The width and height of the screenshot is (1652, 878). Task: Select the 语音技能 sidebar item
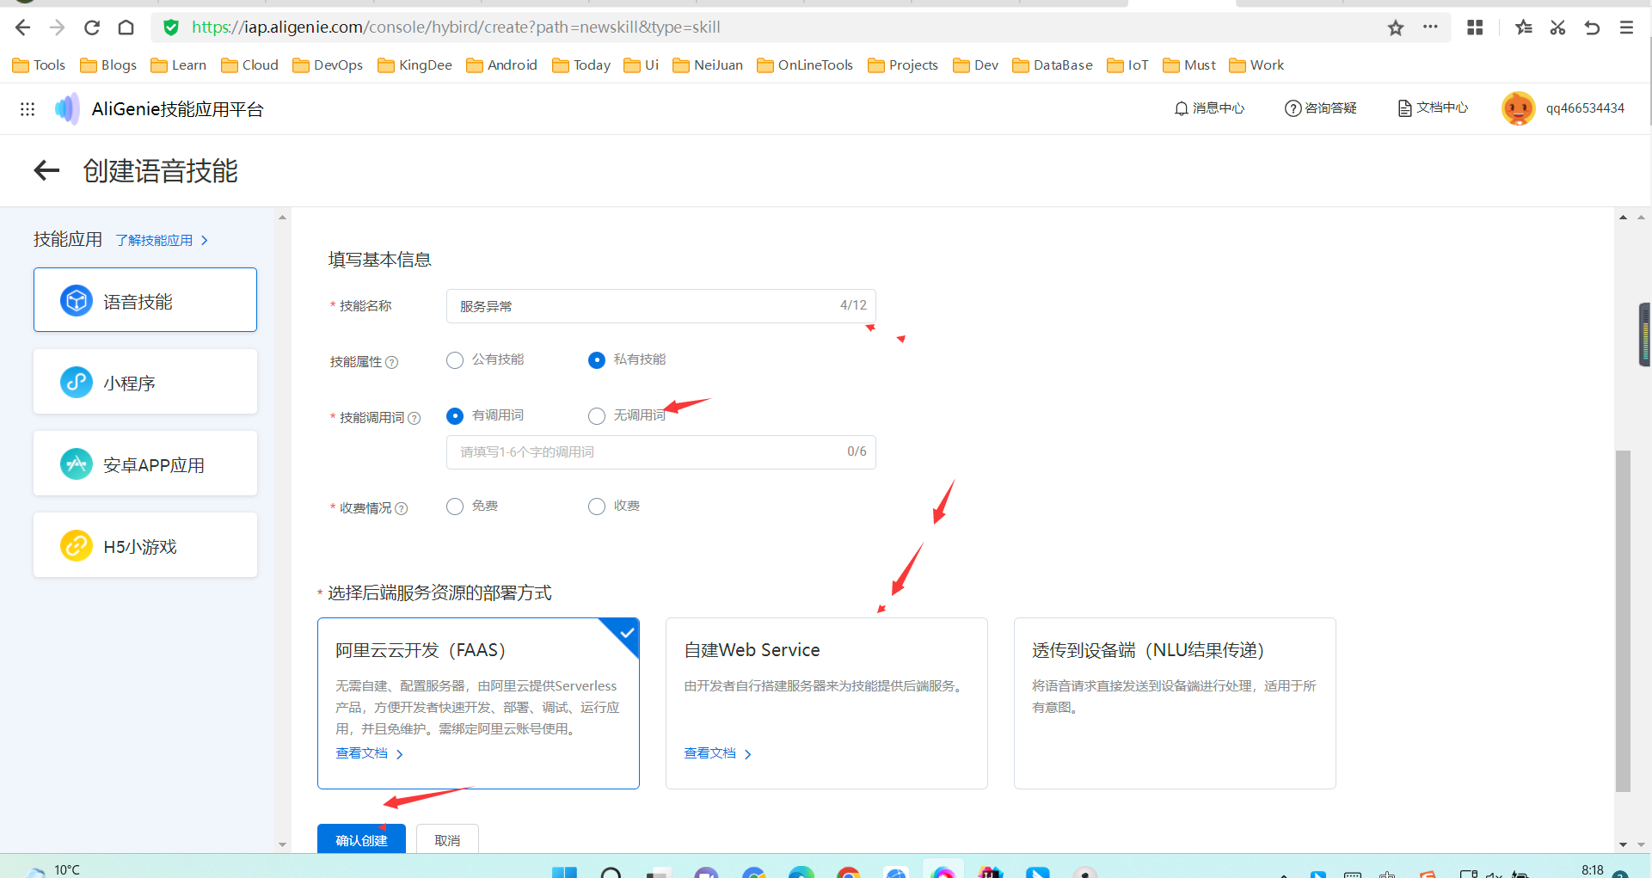(x=145, y=300)
